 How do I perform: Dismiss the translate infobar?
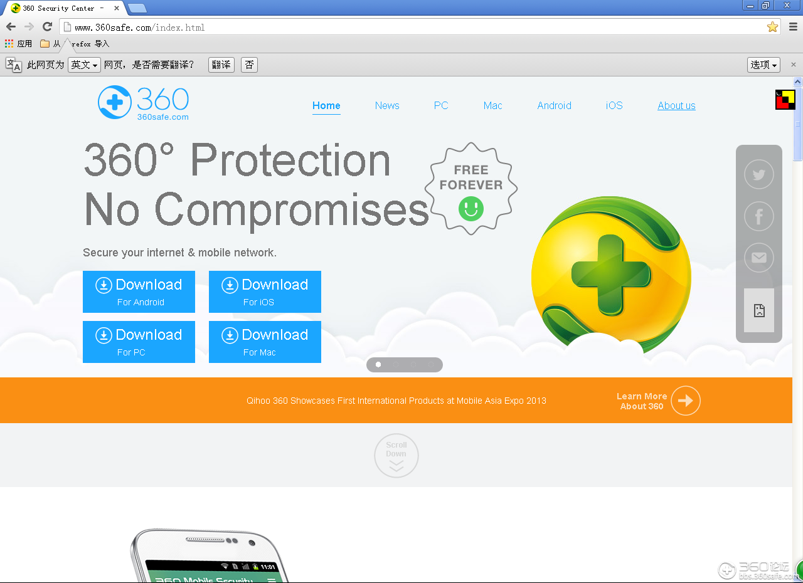click(793, 65)
